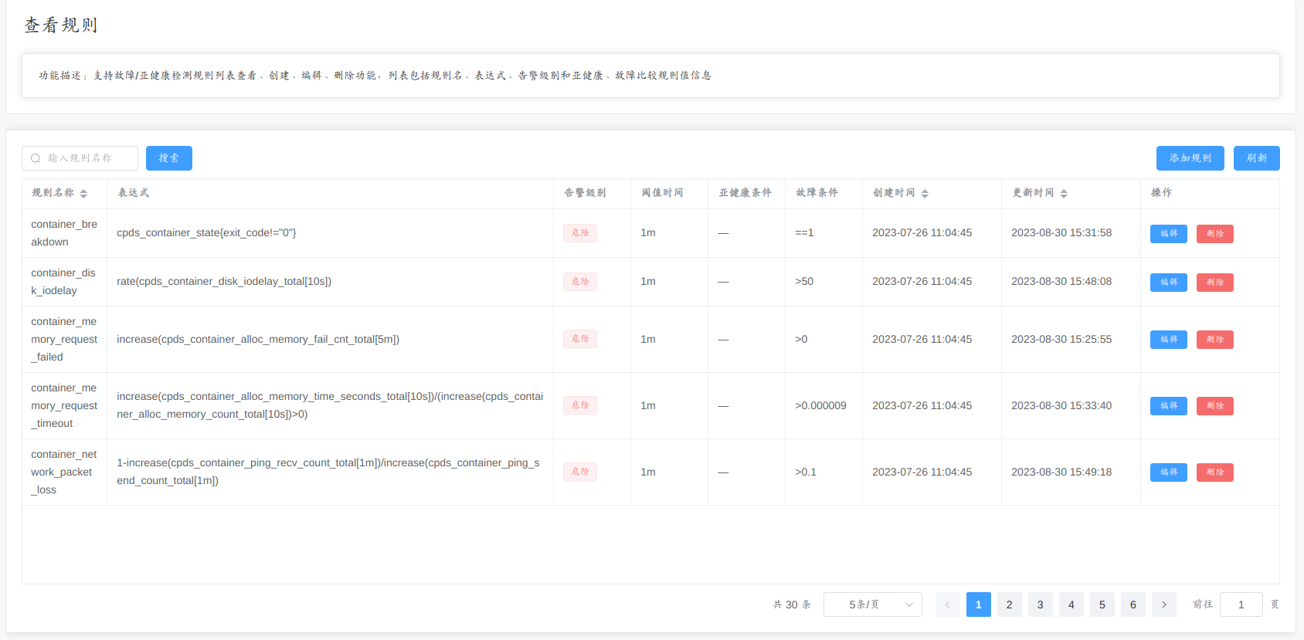The image size is (1304, 640).
Task: Edit the container_memory_request_failed rule
Action: point(1168,339)
